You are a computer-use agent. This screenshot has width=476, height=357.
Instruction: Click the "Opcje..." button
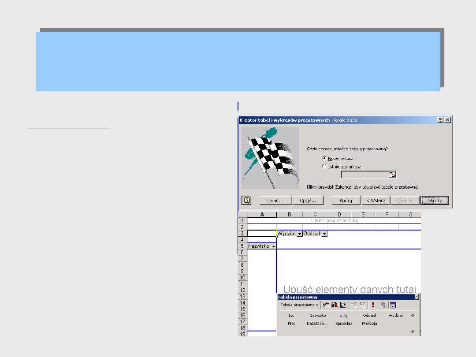pyautogui.click(x=308, y=201)
